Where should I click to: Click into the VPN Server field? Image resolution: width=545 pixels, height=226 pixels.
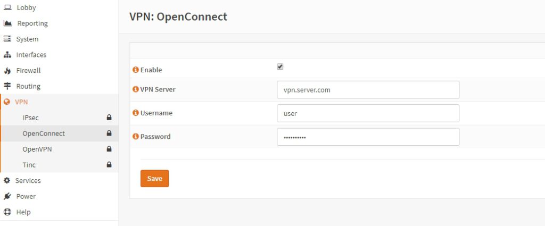(x=368, y=89)
